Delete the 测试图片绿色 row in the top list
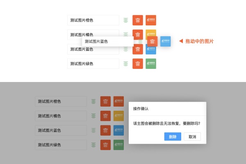The width and height of the screenshot is (246, 164). pos(138,64)
